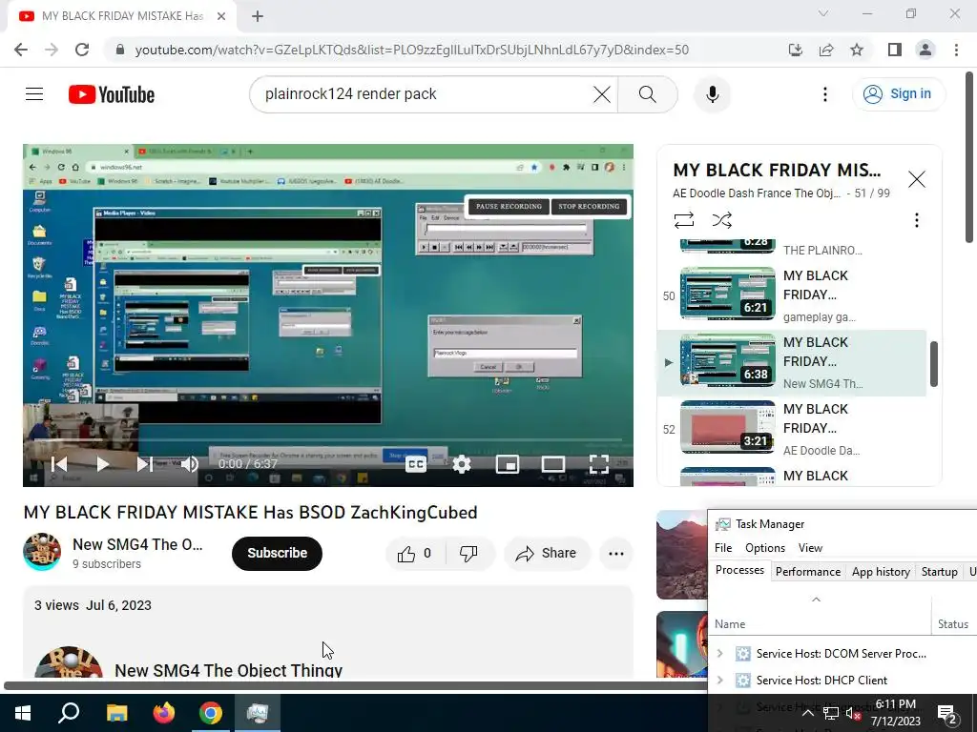
Task: Toggle Chrome side panel
Action: [x=895, y=50]
